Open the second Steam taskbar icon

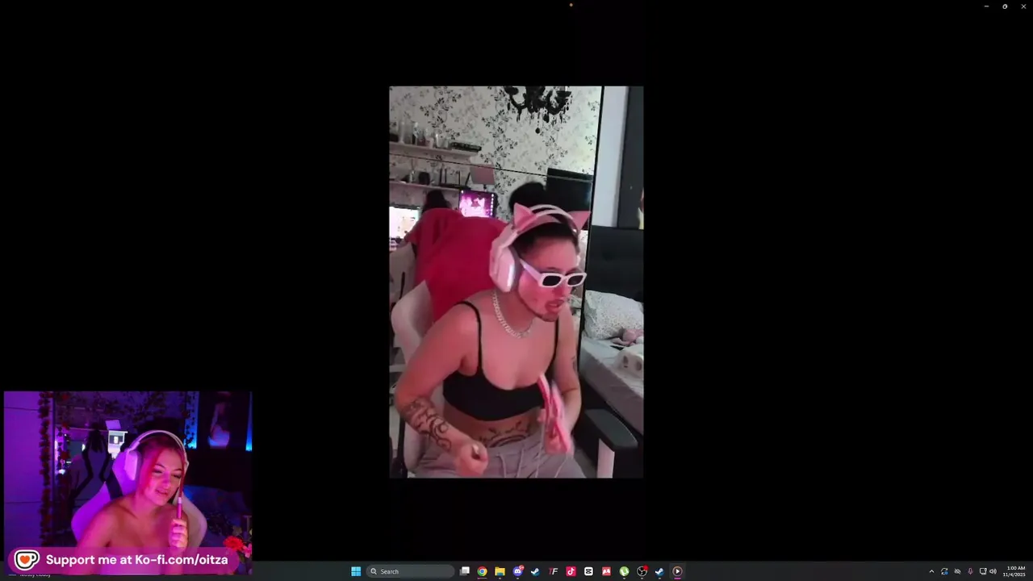point(659,571)
